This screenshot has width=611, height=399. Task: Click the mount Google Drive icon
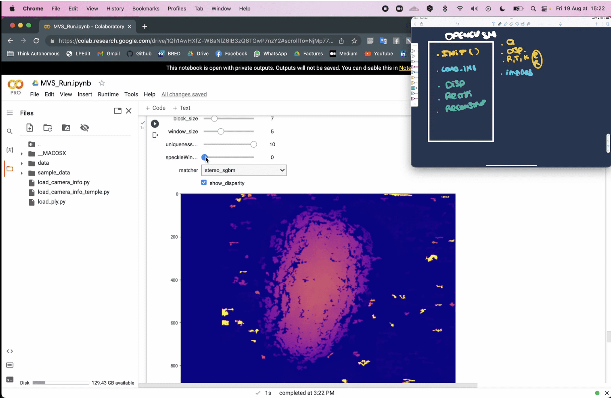[66, 128]
